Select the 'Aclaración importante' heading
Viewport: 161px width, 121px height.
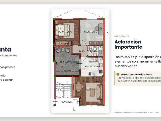pyautogui.click(x=128, y=44)
